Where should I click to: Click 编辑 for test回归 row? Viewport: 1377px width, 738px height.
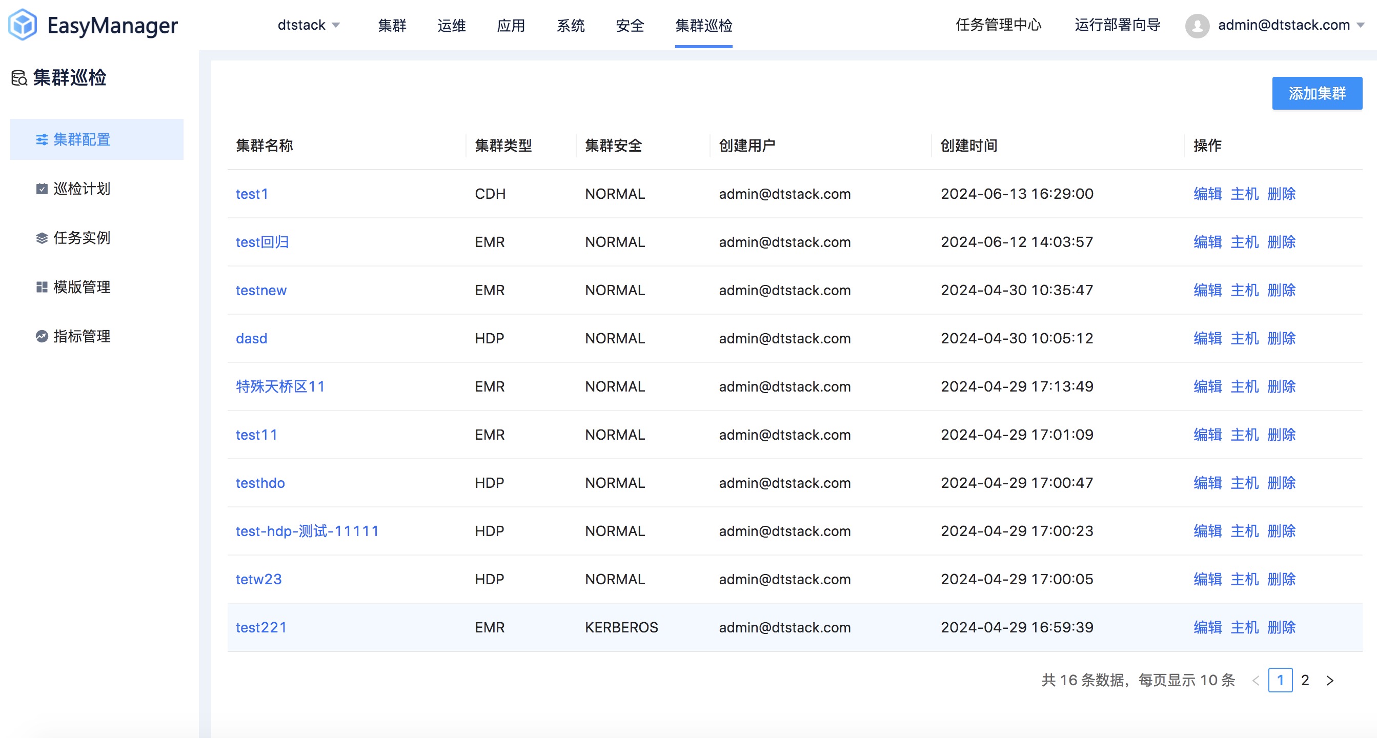coord(1207,242)
